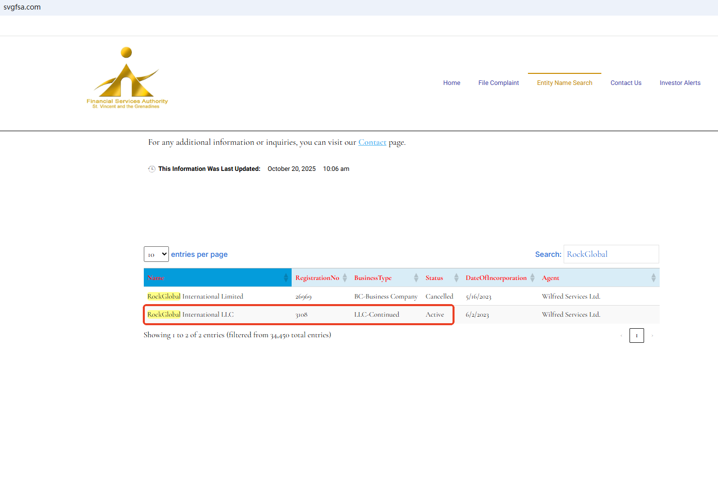The image size is (718, 478).
Task: Click LLC-Continued business type cell
Action: pos(377,315)
